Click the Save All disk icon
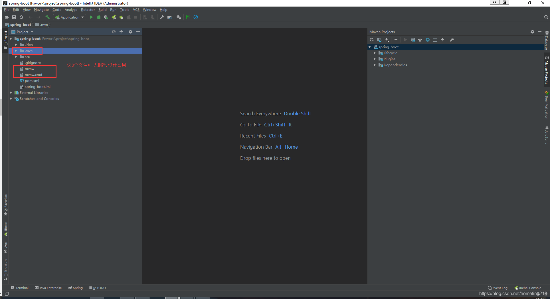This screenshot has width=550, height=299. 14,17
